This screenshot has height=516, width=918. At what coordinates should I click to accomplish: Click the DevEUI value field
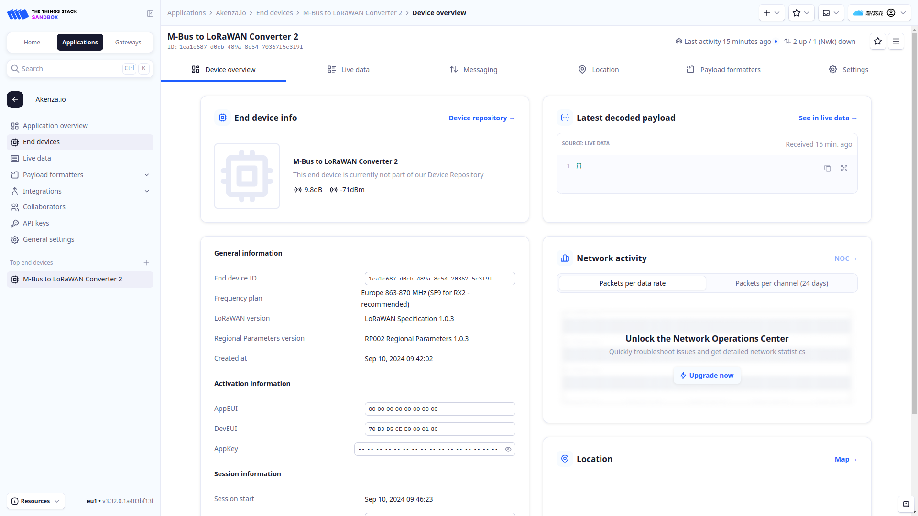(440, 429)
